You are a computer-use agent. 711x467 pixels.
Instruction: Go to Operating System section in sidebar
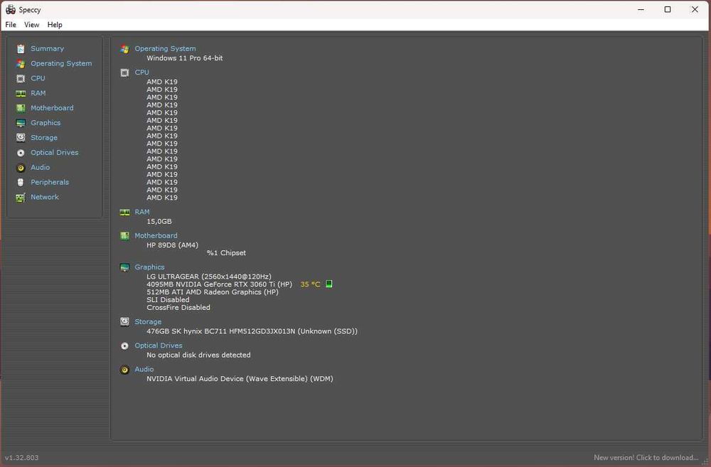click(61, 63)
